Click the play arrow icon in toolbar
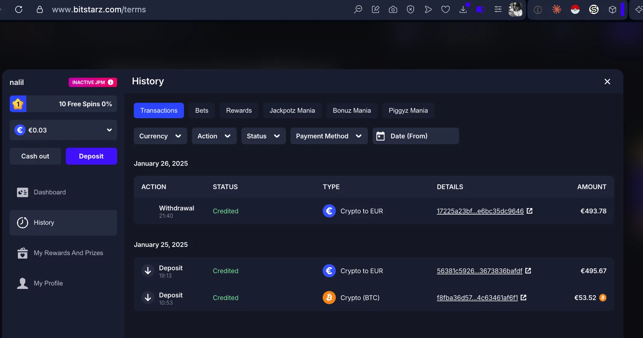Viewport: 643px width, 338px height. (428, 9)
